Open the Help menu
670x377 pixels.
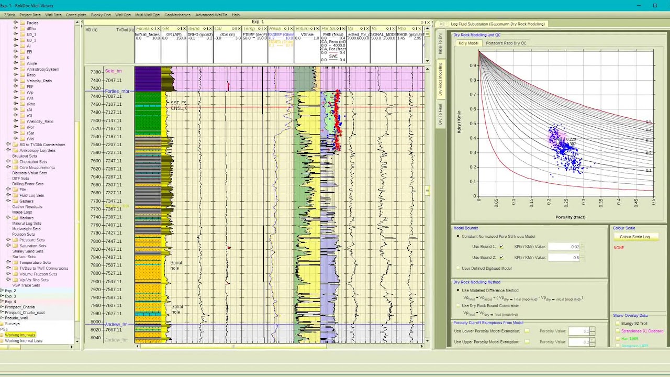click(236, 15)
